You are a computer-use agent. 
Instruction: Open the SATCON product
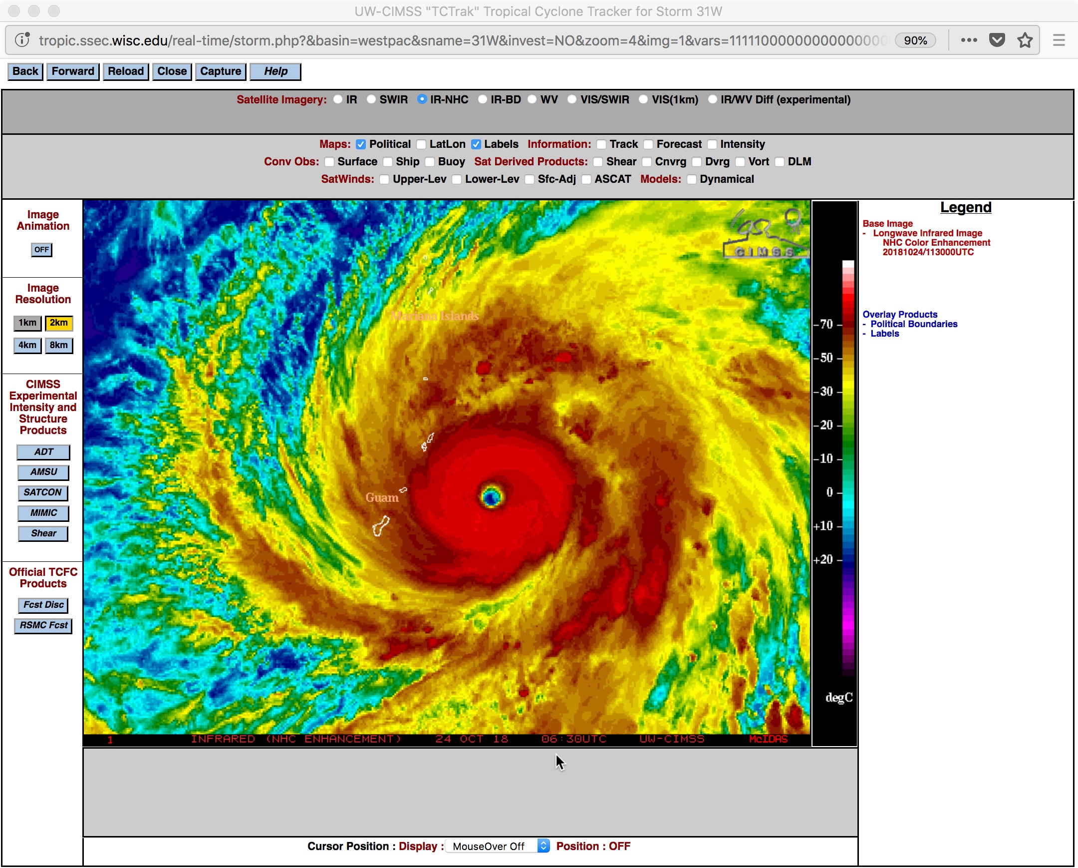(x=43, y=492)
